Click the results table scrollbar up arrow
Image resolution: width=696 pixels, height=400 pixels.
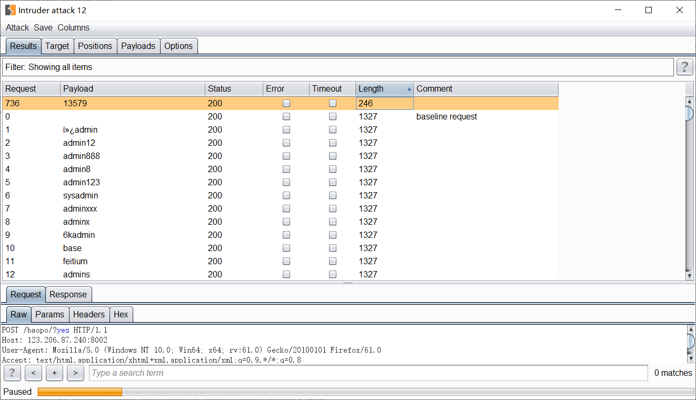pyautogui.click(x=690, y=101)
